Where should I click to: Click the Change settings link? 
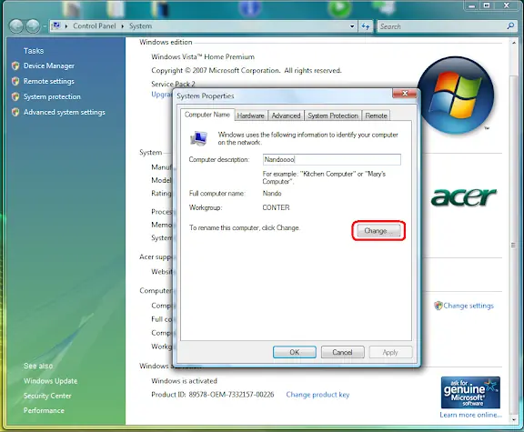(469, 306)
